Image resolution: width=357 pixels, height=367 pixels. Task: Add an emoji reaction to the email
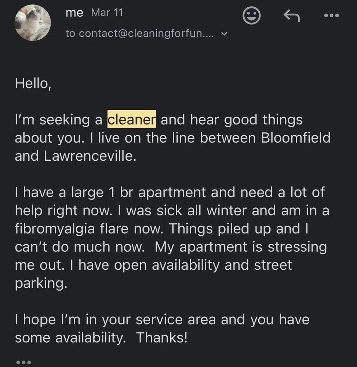coord(252,15)
